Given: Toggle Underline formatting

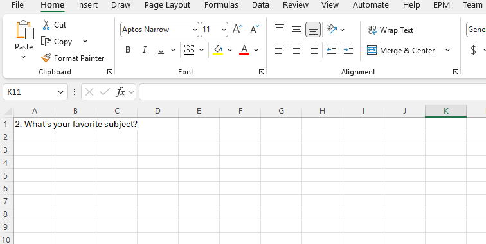Looking at the screenshot, I should coord(161,50).
